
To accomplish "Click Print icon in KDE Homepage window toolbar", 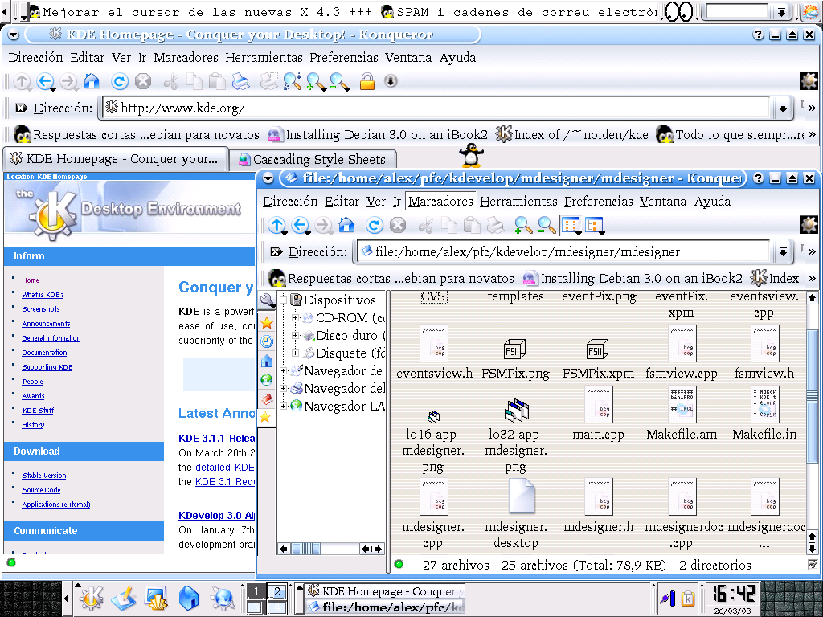I will click(241, 81).
